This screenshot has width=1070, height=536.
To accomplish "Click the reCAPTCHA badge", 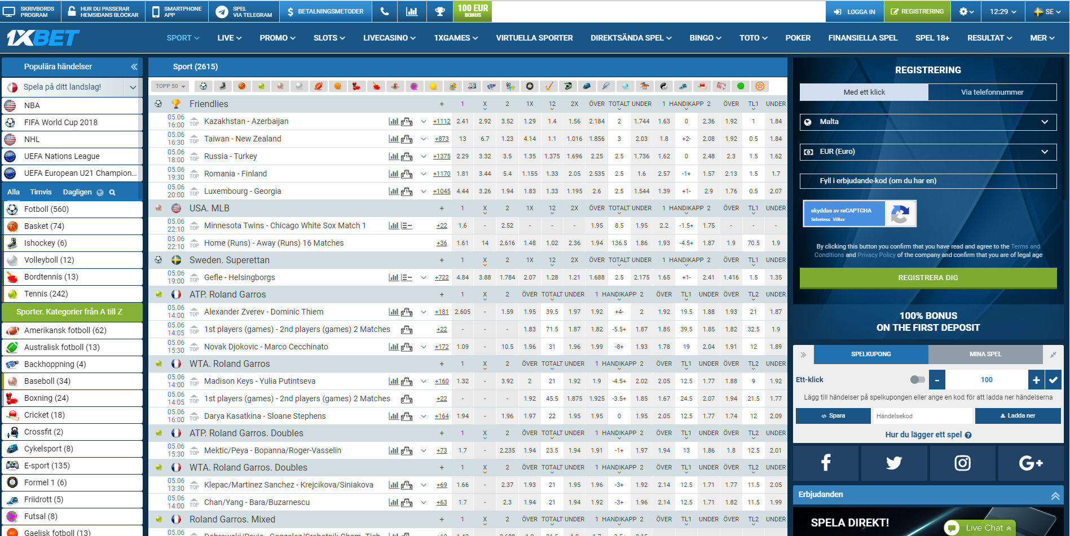I will (860, 214).
